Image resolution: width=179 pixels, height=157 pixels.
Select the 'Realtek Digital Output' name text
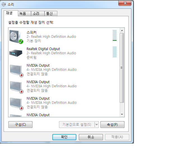tap(43, 49)
